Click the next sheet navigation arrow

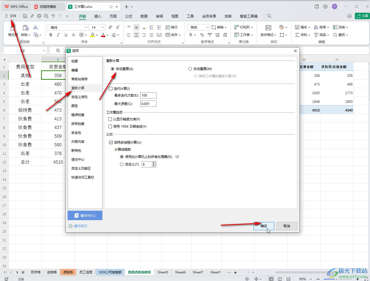coord(17,272)
